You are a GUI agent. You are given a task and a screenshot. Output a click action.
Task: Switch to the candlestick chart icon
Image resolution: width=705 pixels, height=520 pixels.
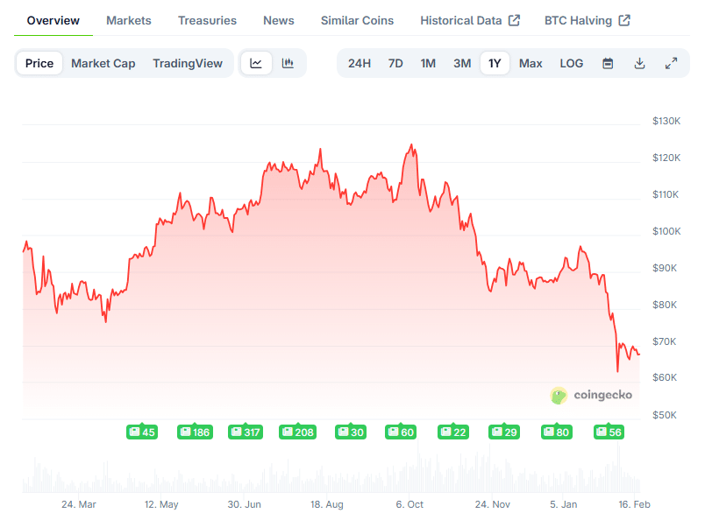[x=288, y=62]
